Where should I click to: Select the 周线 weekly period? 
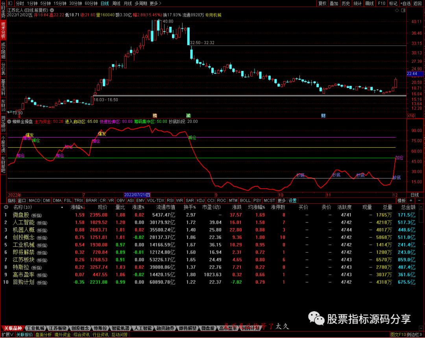(x=116, y=4)
